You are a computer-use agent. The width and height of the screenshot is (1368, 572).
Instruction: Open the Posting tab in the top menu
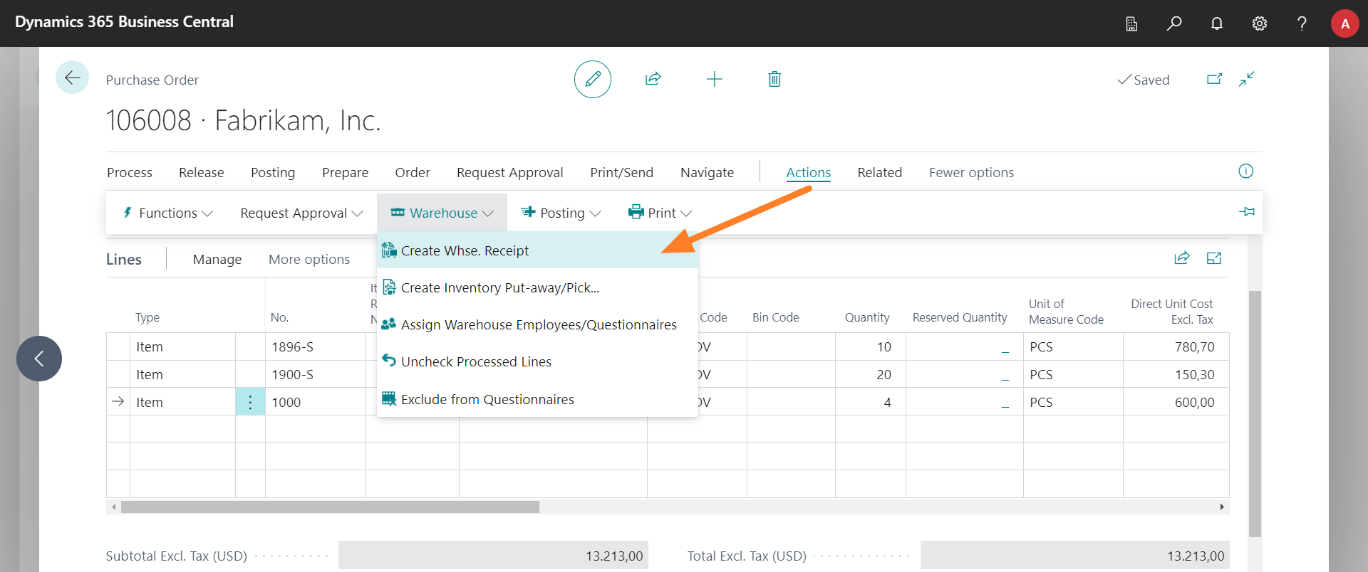273,172
